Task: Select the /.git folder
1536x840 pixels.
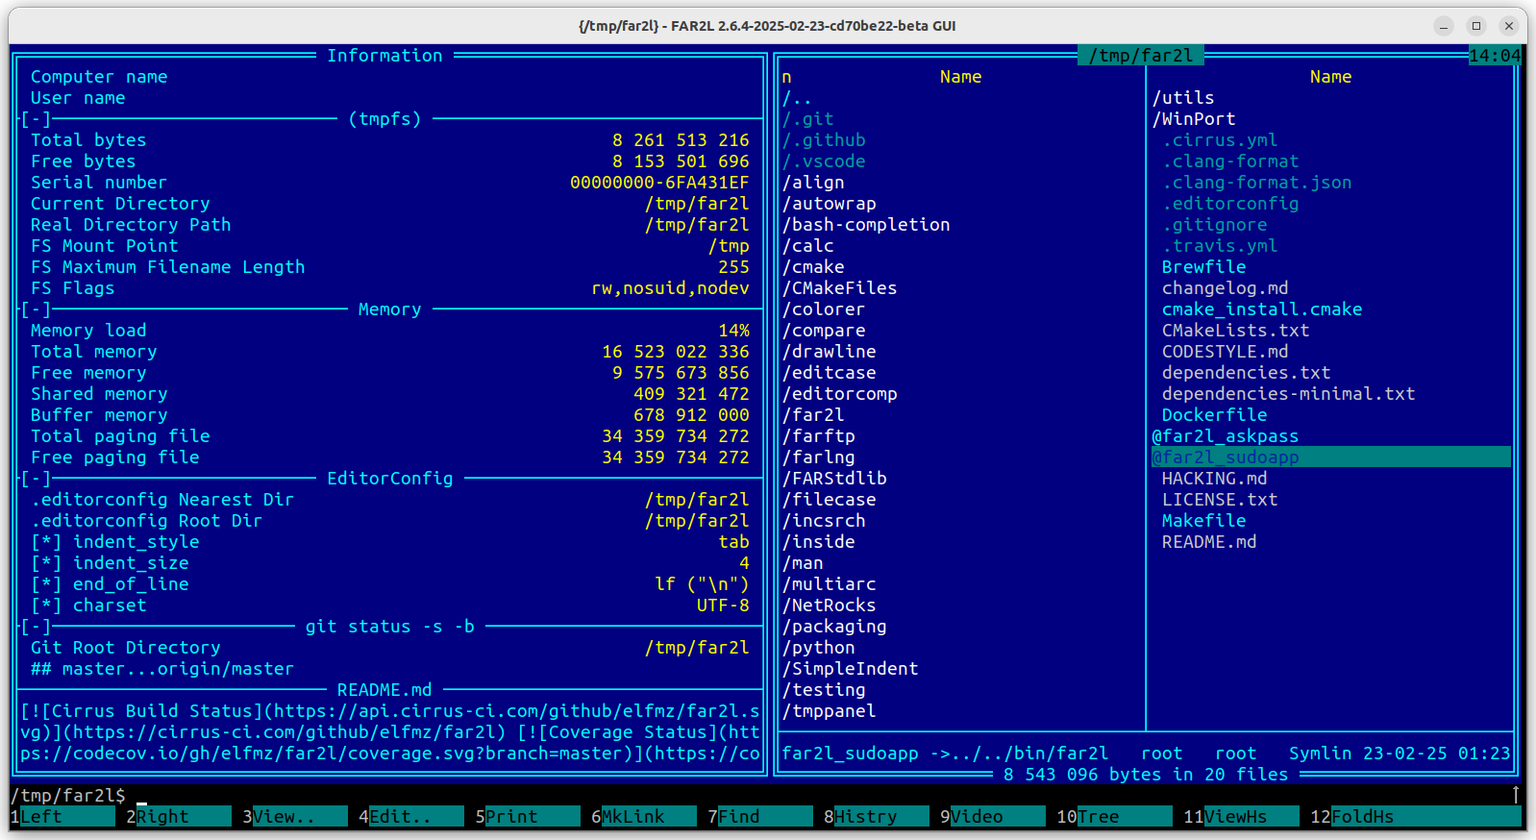Action: (x=808, y=119)
